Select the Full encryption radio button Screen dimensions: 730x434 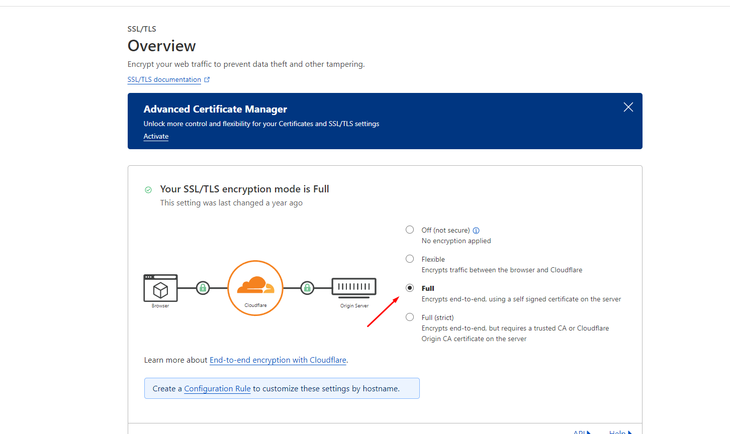pos(410,288)
